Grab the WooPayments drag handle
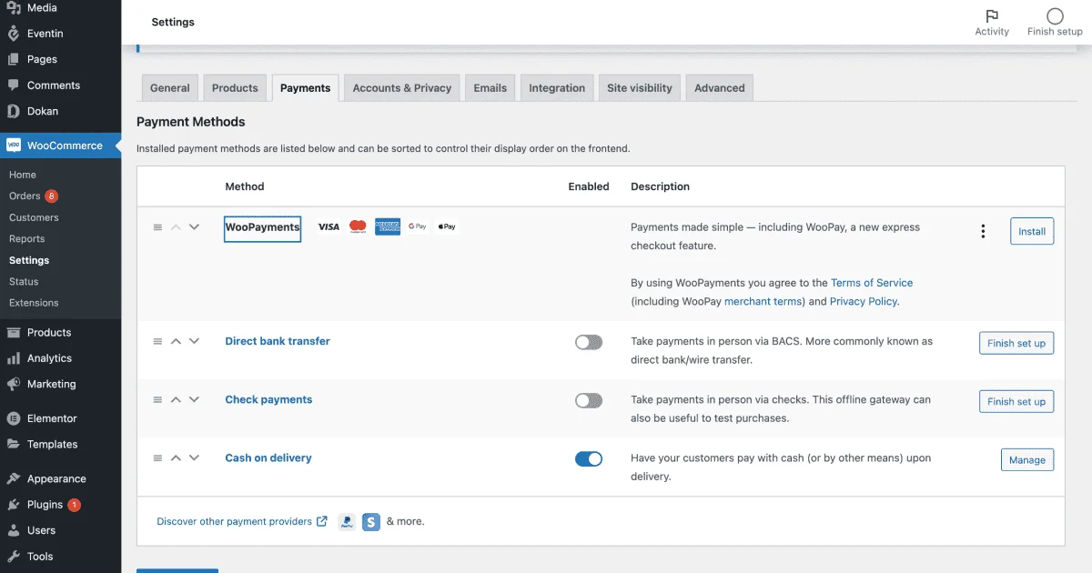1092x573 pixels. coord(157,227)
